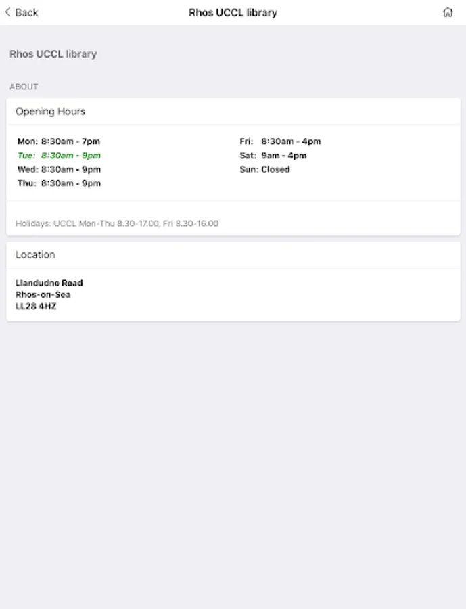The height and width of the screenshot is (609, 466).
Task: Click the ABOUT section label
Action: click(x=24, y=87)
